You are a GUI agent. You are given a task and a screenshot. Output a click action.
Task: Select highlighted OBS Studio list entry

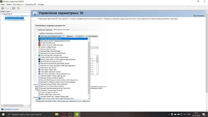pos(63,39)
